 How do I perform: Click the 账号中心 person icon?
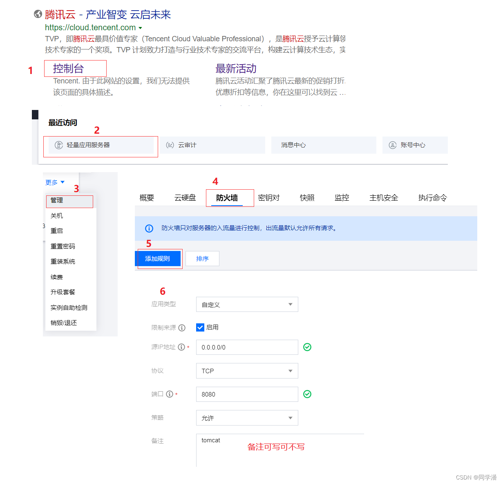393,145
